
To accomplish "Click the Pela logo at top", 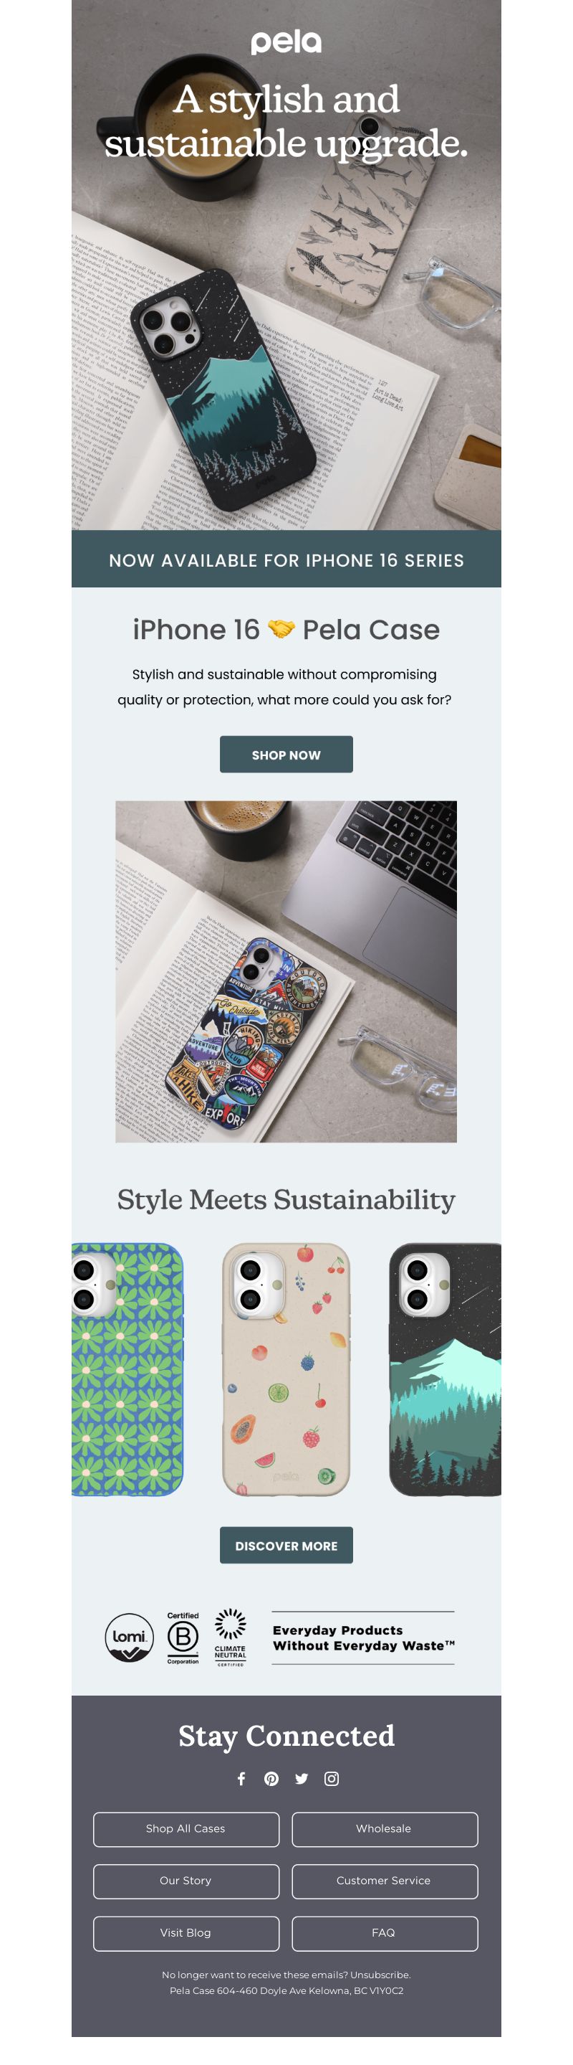I will 286,42.
